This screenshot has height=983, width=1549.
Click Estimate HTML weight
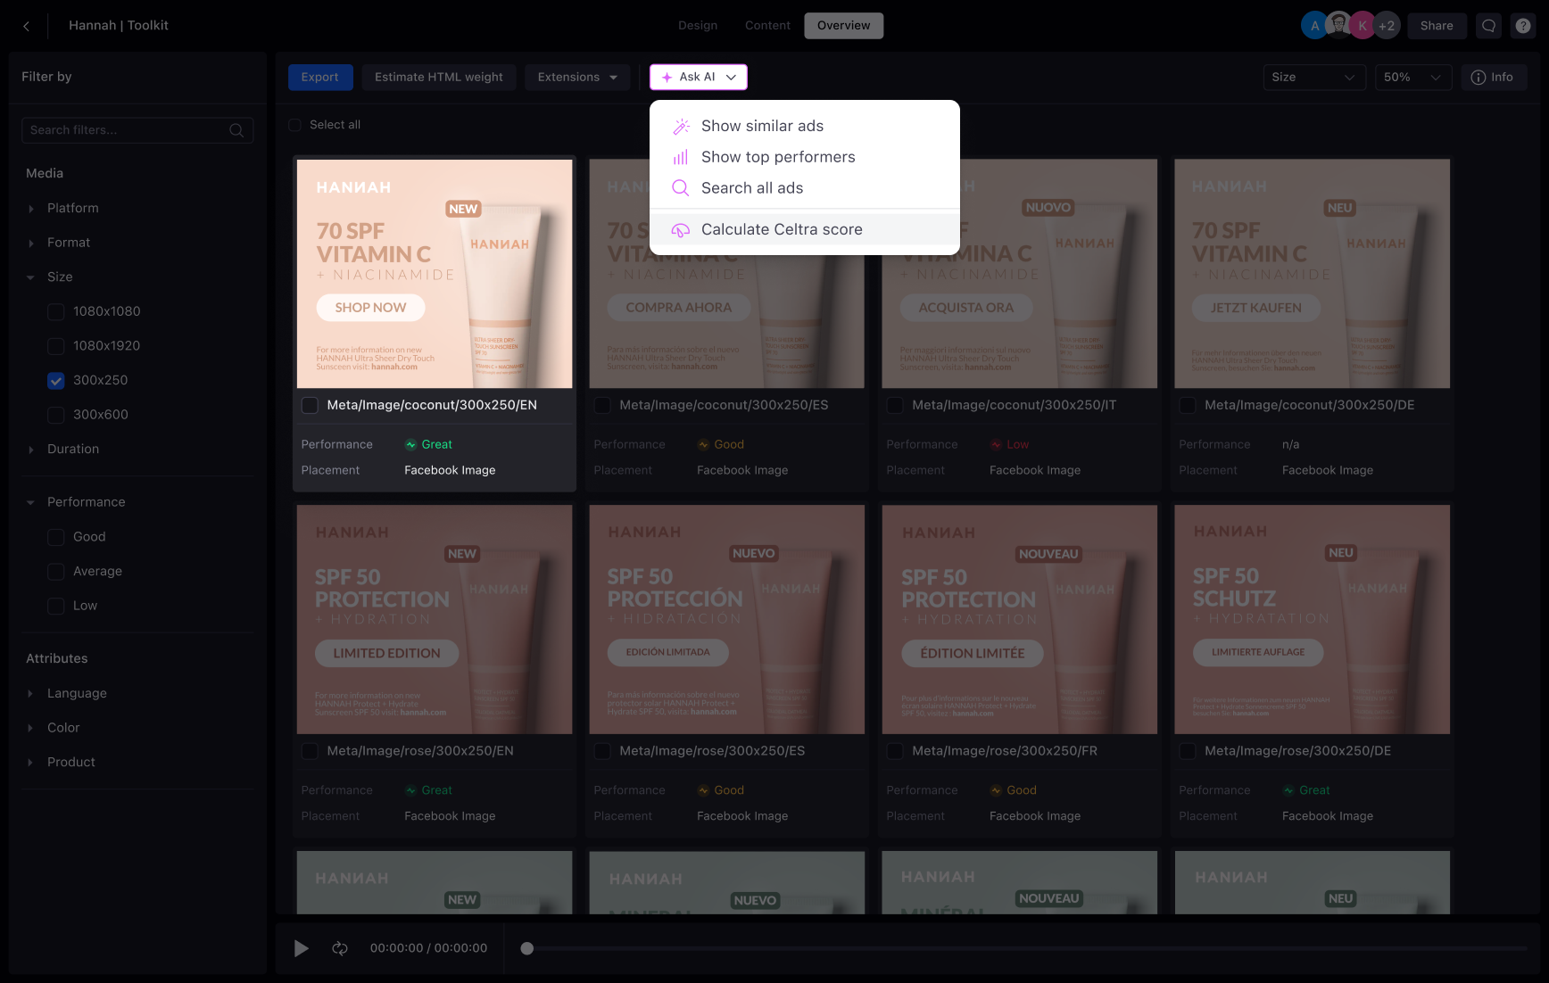(x=439, y=78)
